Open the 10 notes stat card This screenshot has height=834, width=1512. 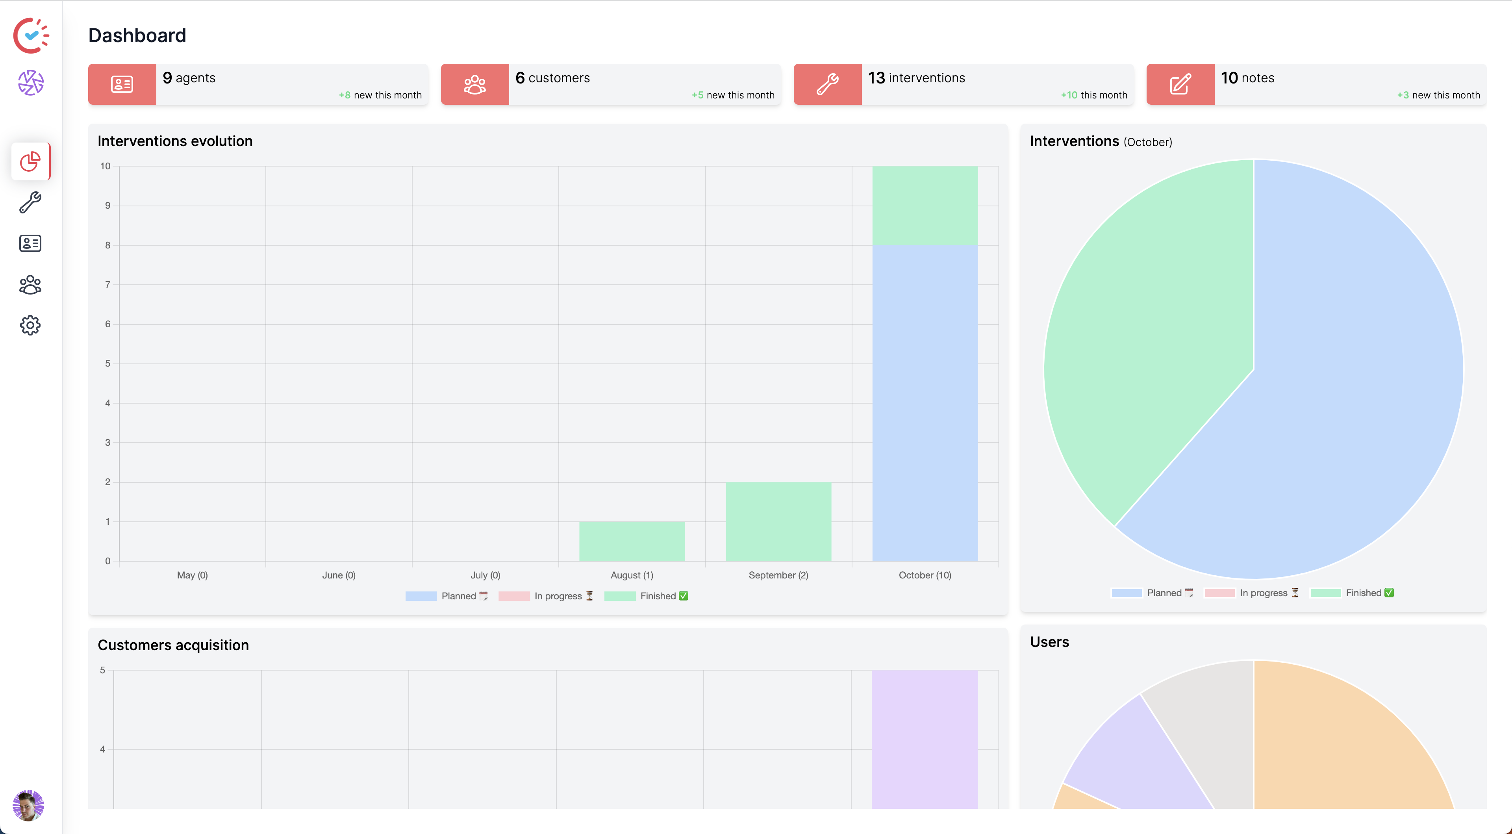(x=1317, y=85)
